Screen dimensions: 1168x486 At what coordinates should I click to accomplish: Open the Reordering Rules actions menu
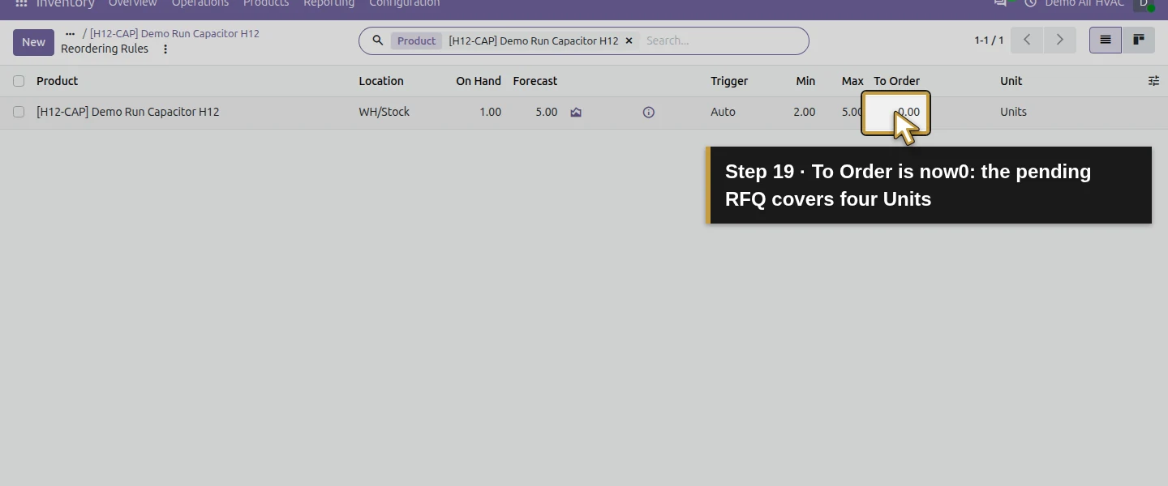click(165, 49)
